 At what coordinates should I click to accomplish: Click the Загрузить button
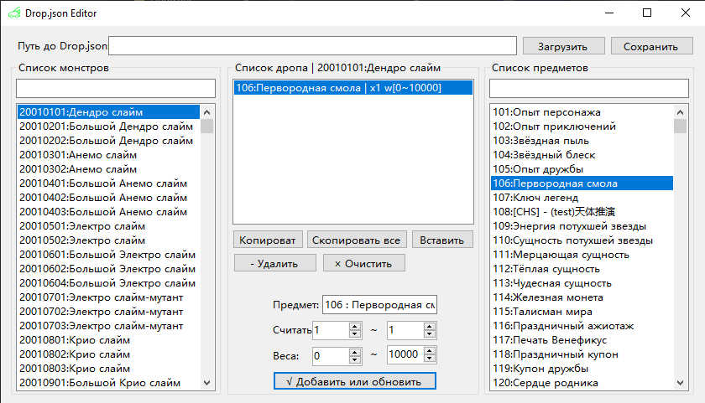(563, 46)
